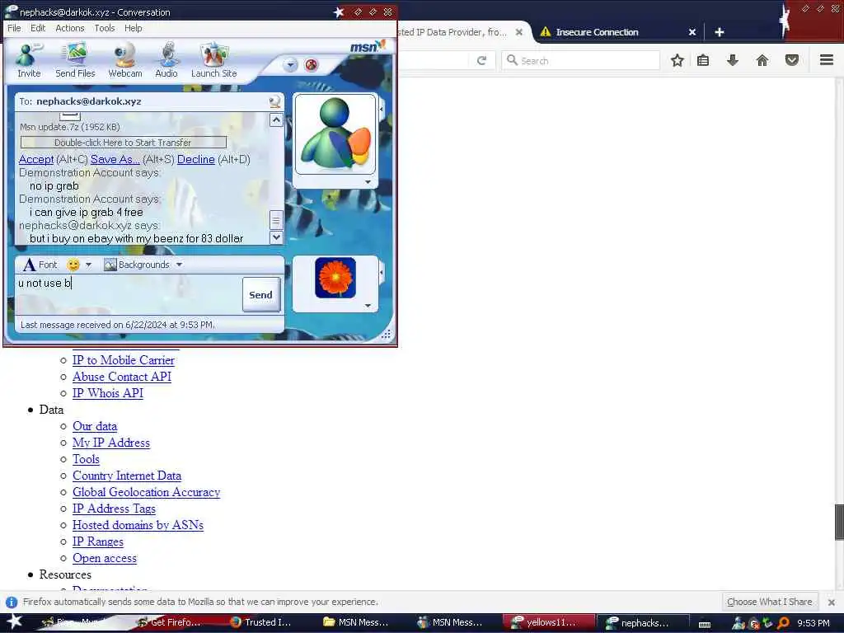This screenshot has height=633, width=844.
Task: Open the Global Geolocation Accuracy link
Action: point(147,492)
